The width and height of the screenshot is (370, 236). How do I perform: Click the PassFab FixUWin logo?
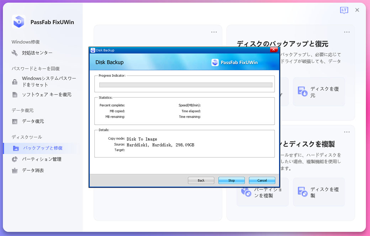19,22
